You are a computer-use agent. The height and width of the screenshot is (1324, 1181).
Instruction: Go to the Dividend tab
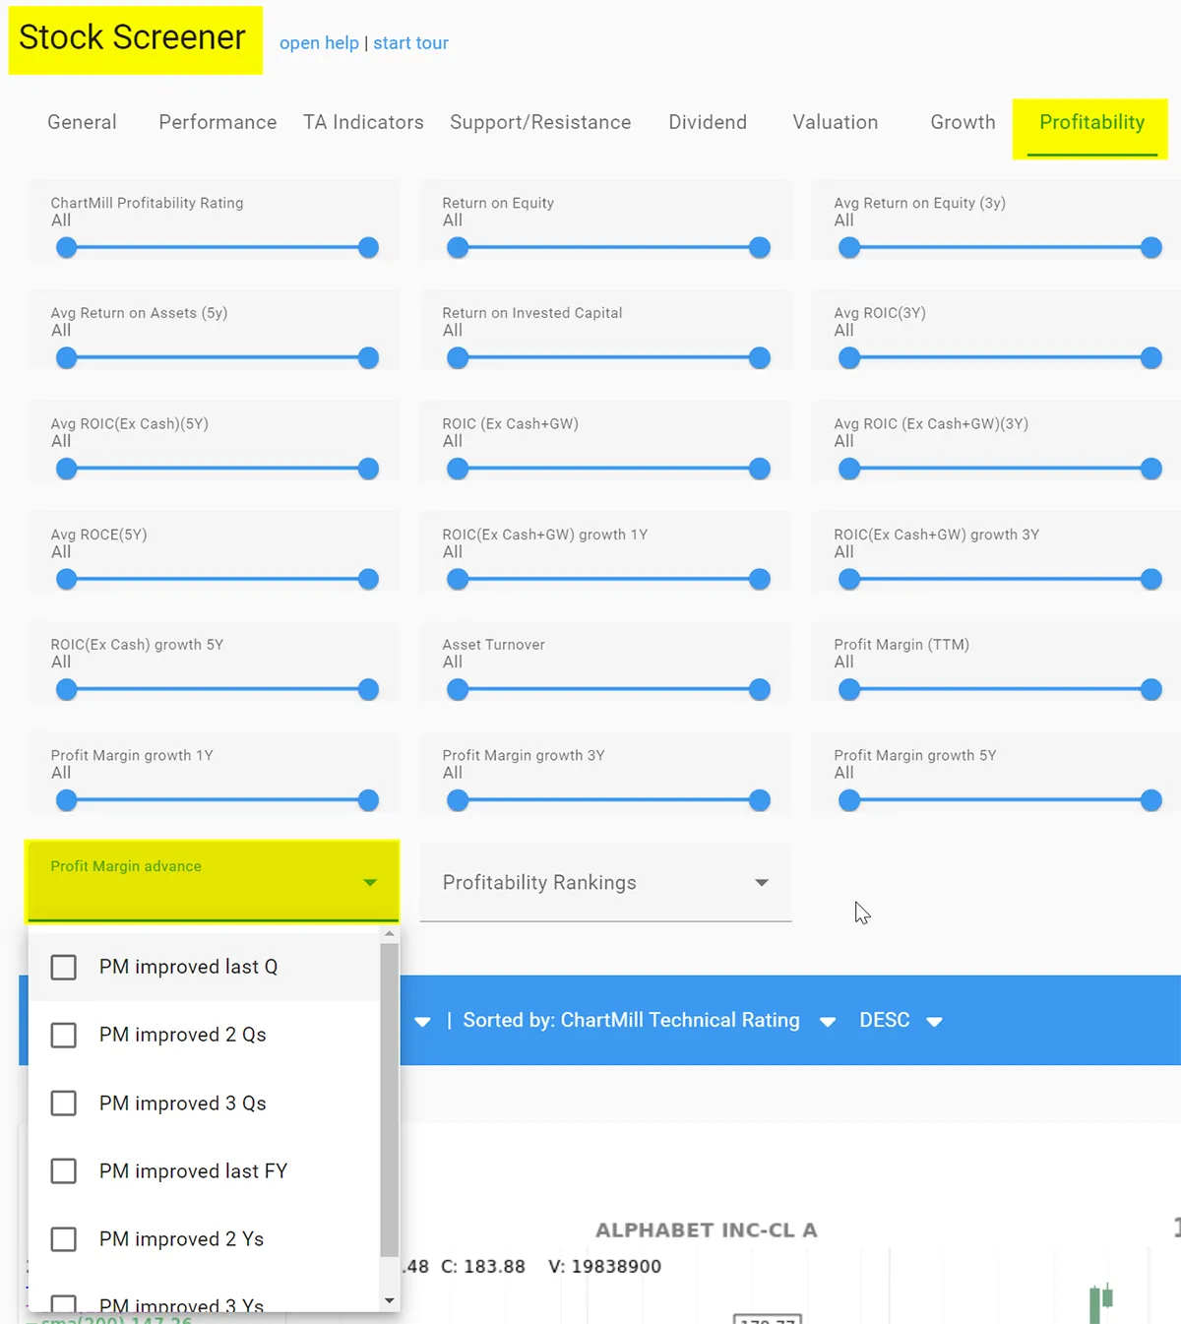(707, 122)
